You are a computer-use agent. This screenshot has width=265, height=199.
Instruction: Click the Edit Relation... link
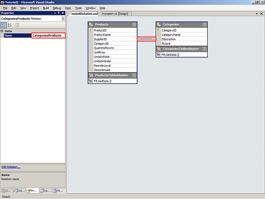click(11, 167)
